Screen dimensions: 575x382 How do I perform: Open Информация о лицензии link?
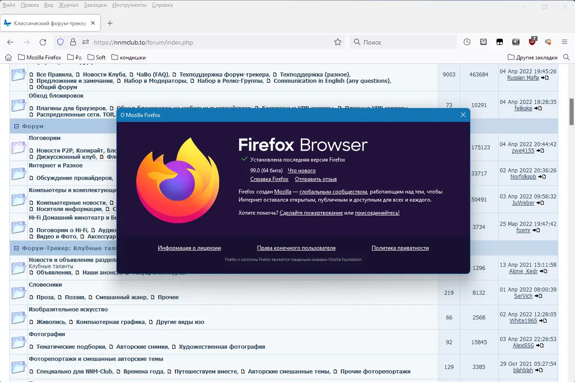pyautogui.click(x=189, y=248)
